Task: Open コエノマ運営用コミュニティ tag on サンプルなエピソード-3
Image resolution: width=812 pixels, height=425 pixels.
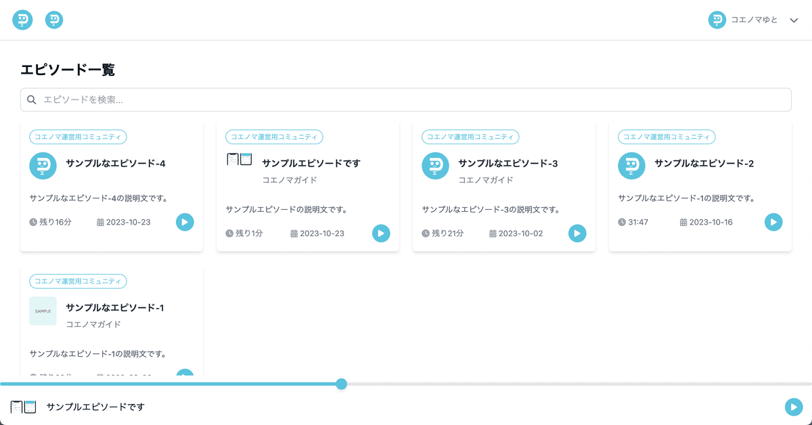Action: coord(470,136)
